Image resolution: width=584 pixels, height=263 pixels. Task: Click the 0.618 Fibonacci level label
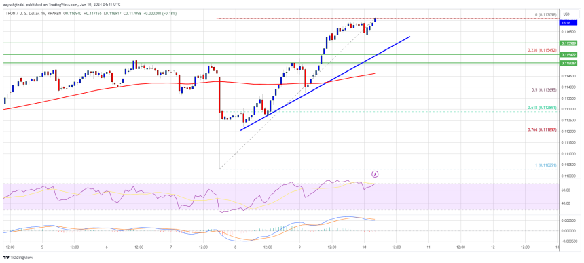542,108
